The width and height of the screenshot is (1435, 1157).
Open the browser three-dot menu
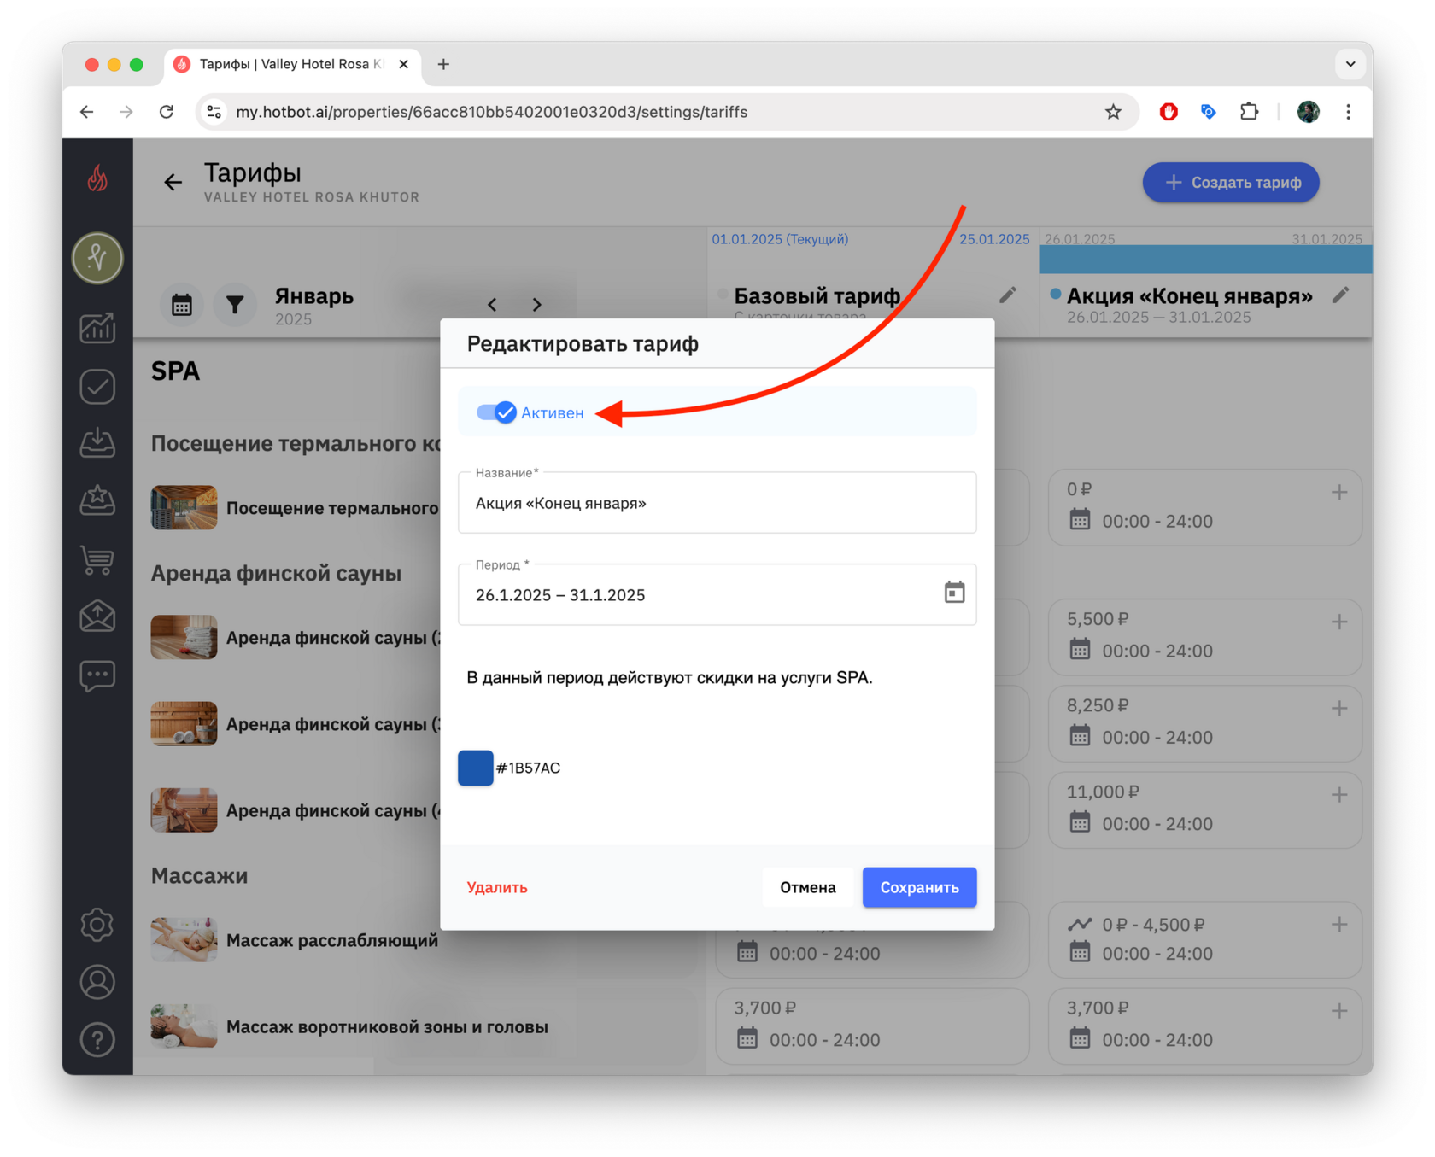1349,112
